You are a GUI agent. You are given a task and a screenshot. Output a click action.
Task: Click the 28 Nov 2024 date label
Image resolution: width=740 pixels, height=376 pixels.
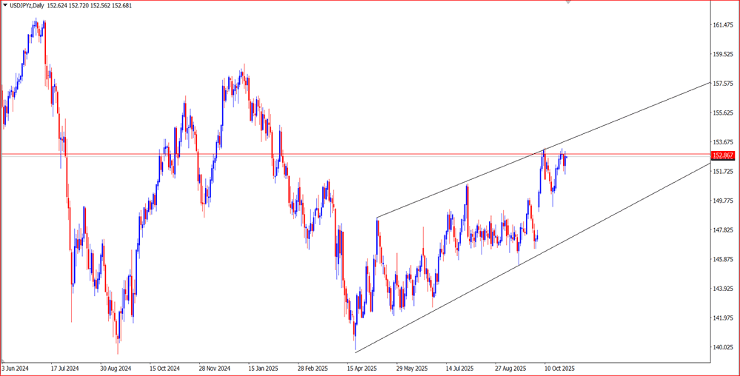coord(214,368)
